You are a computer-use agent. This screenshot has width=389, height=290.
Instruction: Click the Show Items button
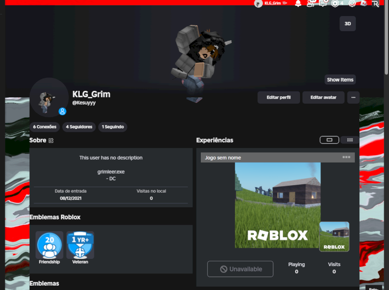coord(340,80)
